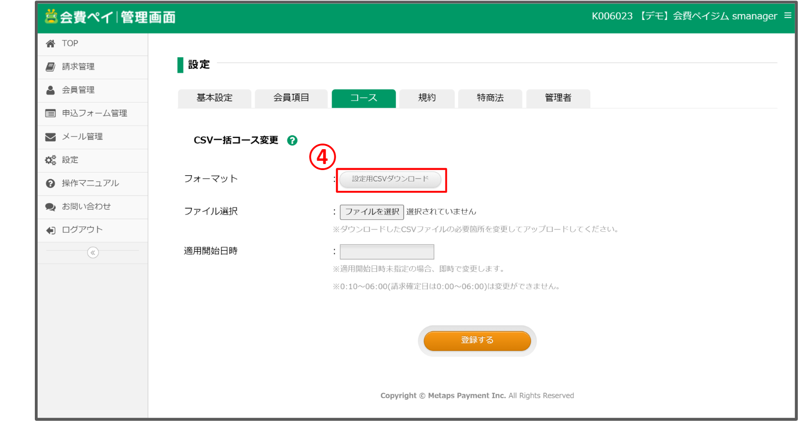Open the 規約 tab
The width and height of the screenshot is (798, 421).
[x=427, y=98]
